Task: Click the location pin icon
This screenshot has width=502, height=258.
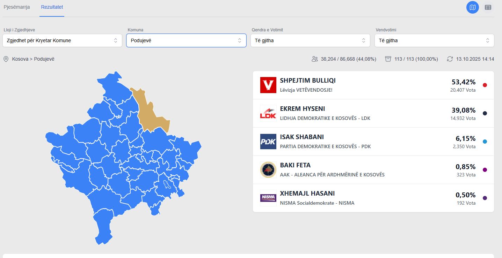Action: point(6,59)
